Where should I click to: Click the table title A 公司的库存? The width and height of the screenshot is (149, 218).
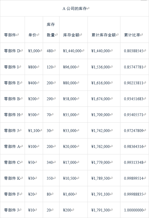click(x=74, y=9)
